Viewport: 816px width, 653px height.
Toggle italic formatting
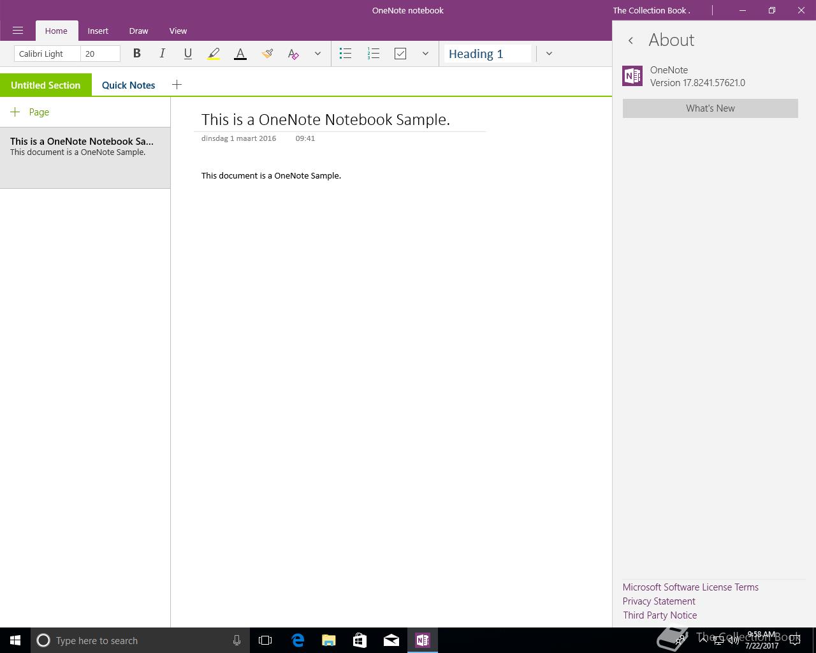[x=162, y=54]
